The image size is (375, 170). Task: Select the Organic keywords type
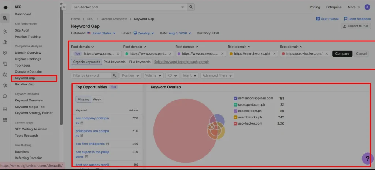(x=86, y=62)
